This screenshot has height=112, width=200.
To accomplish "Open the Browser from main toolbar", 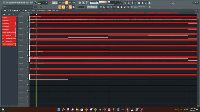I will (115, 7).
